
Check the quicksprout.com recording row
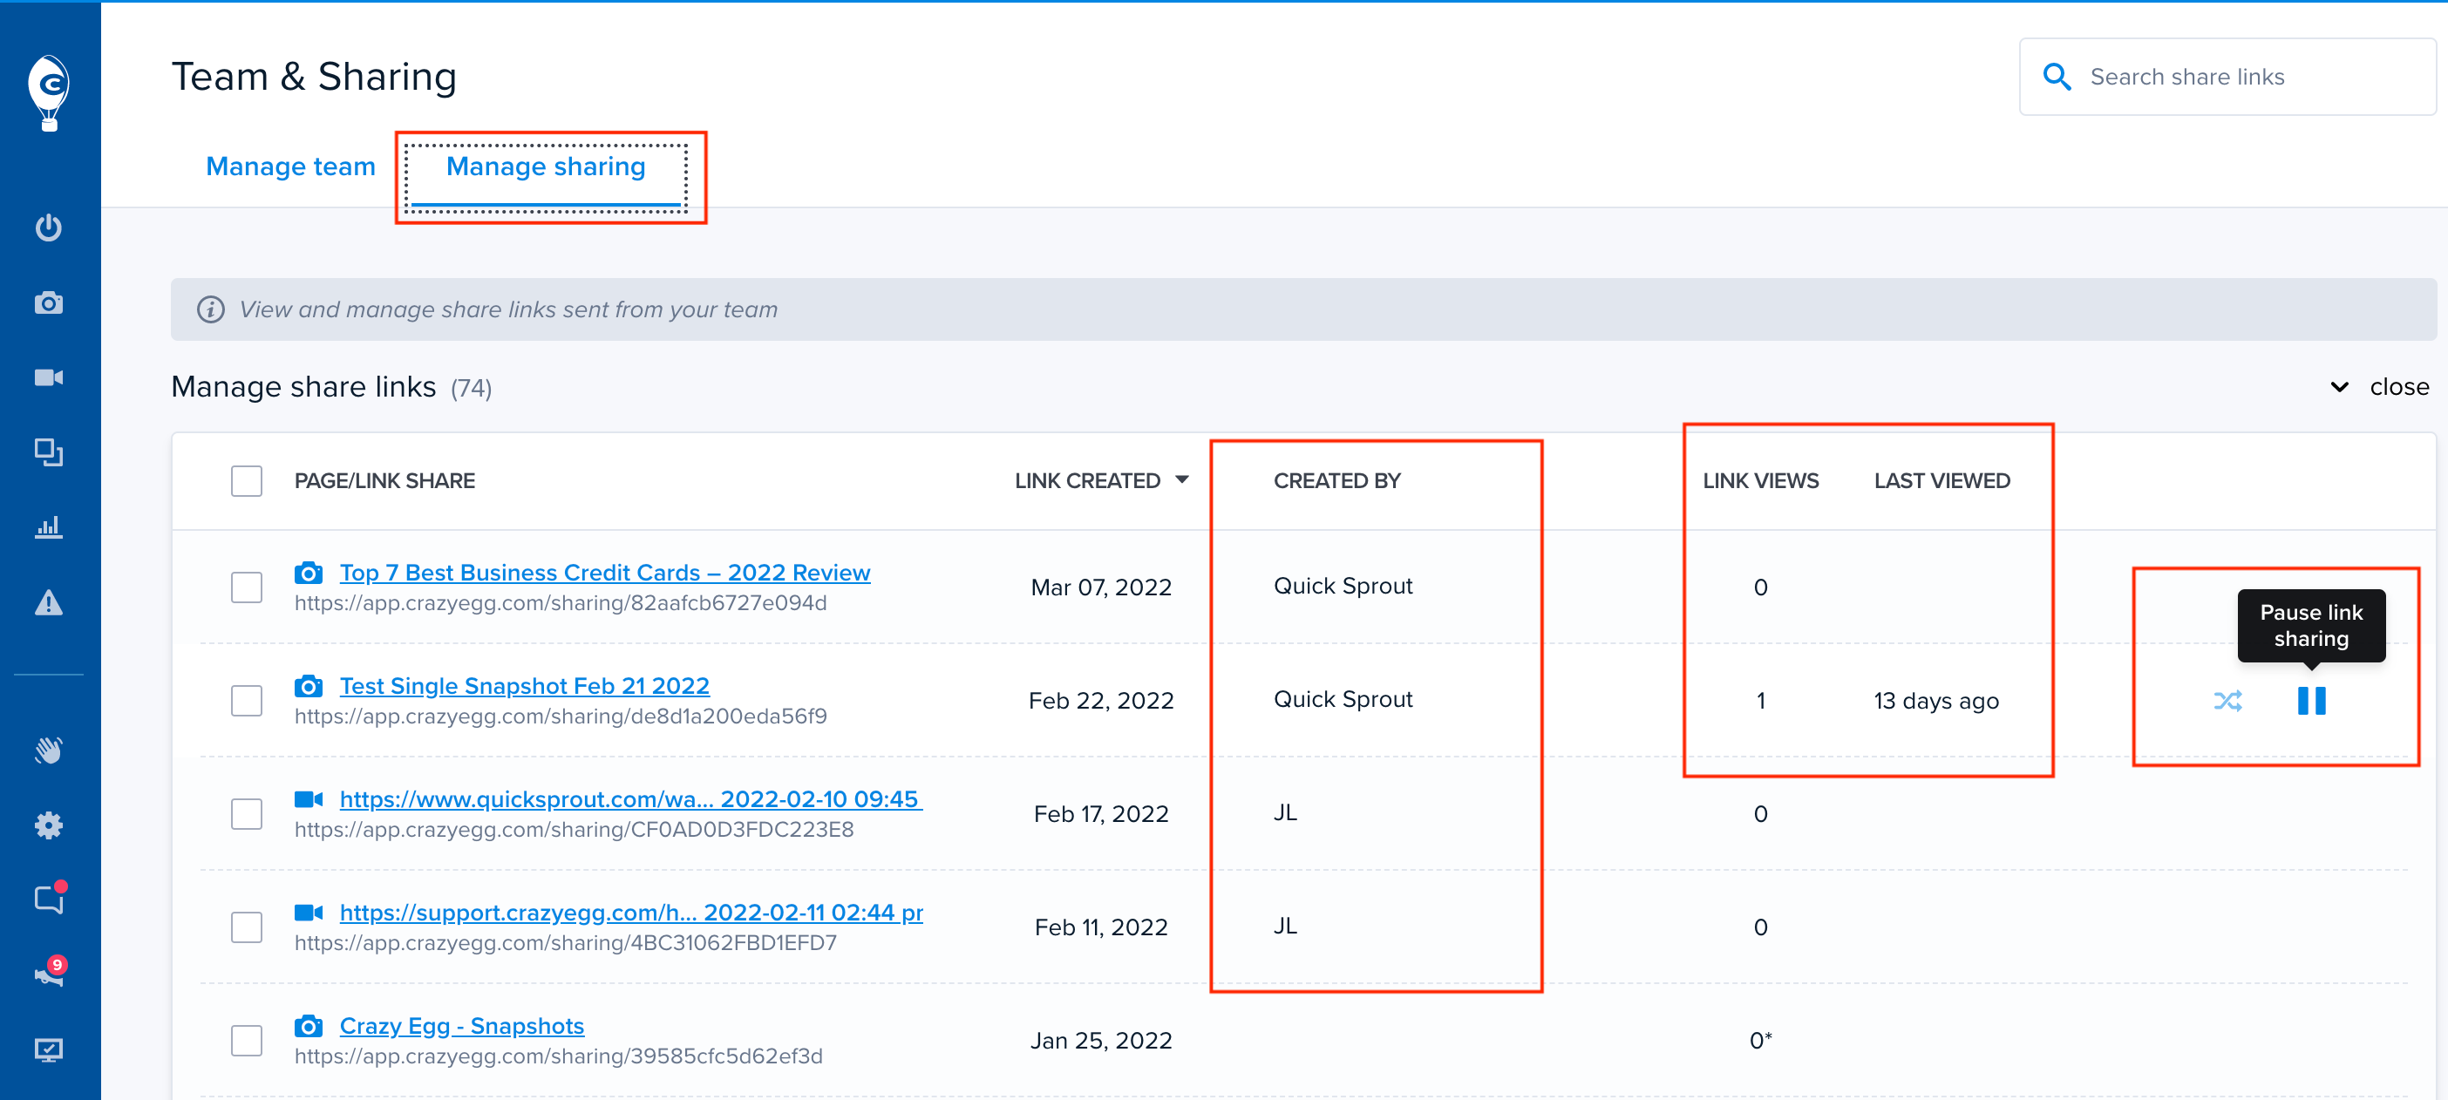247,814
